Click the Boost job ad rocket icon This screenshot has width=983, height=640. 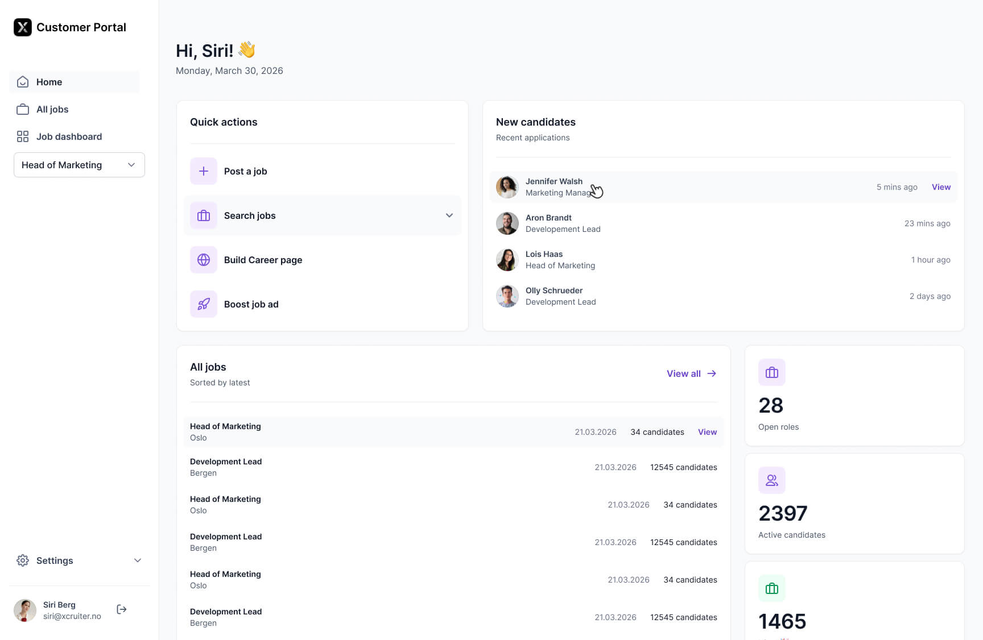pos(203,304)
